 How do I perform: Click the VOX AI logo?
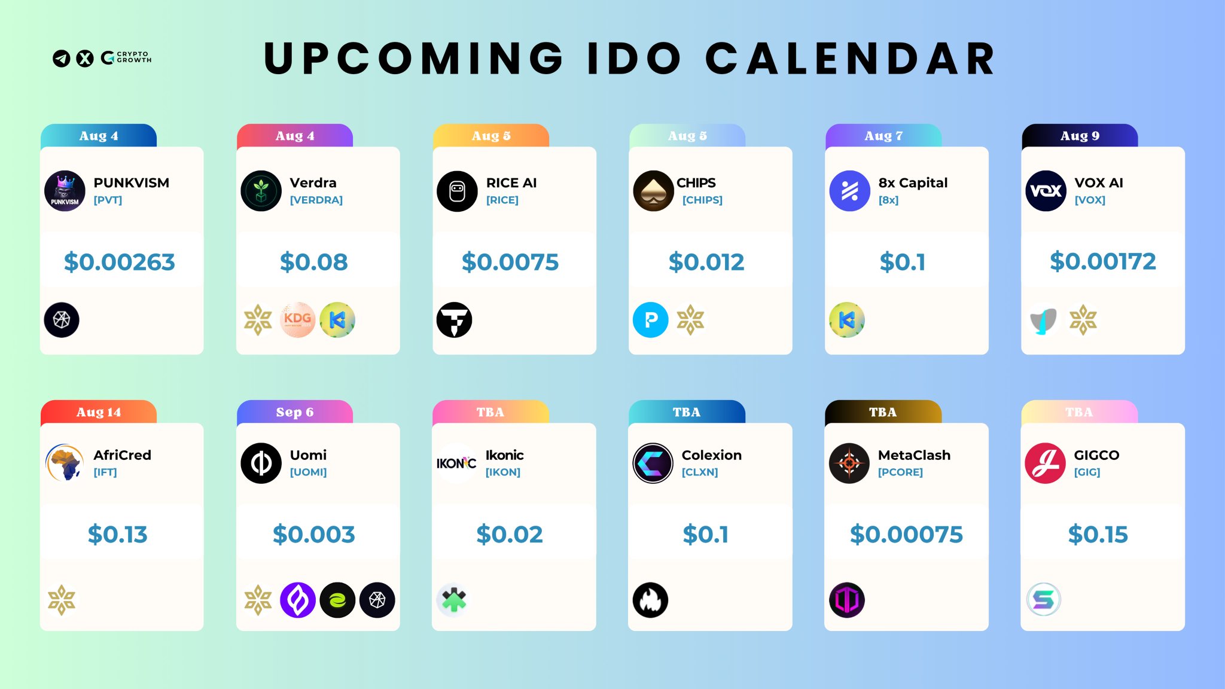point(1046,191)
